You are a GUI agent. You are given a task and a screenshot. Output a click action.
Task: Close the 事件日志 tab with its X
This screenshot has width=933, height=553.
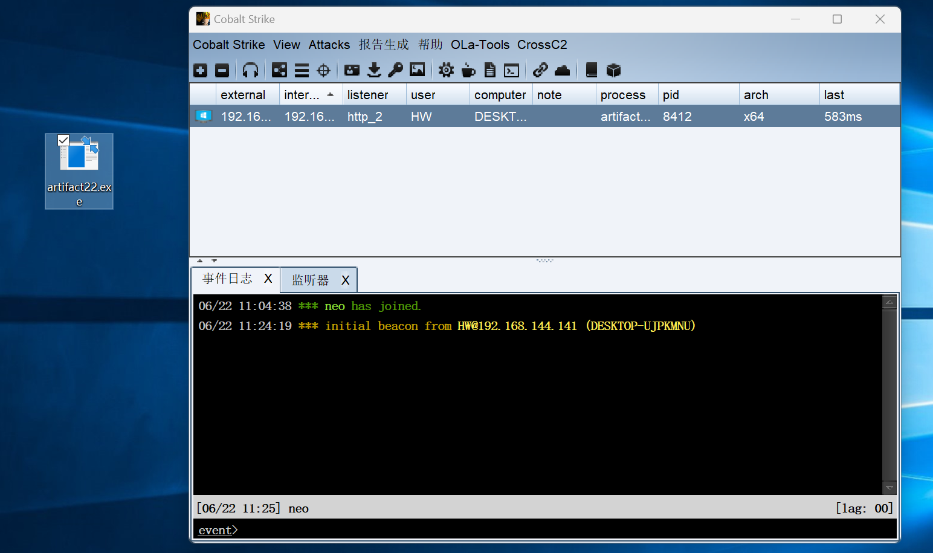click(268, 279)
